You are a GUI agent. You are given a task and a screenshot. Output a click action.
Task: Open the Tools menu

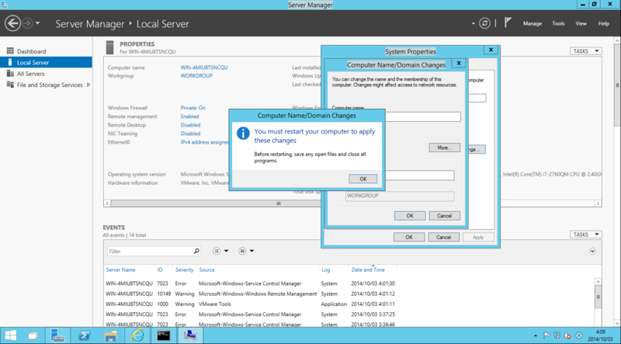pos(558,23)
